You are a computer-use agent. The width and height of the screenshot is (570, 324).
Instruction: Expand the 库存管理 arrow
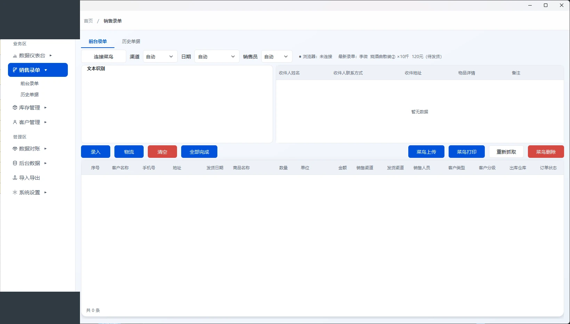click(46, 108)
